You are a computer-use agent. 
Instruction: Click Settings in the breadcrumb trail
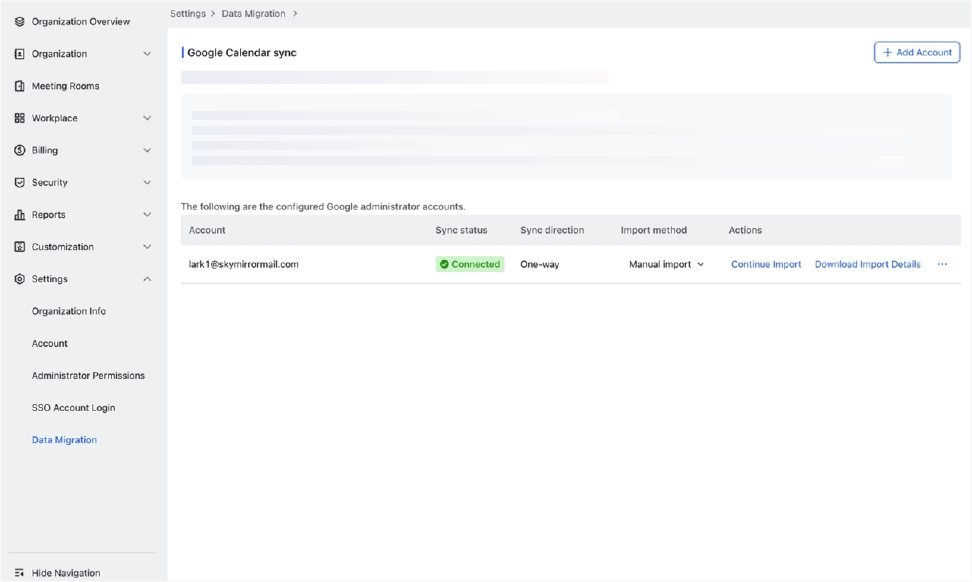click(x=187, y=13)
